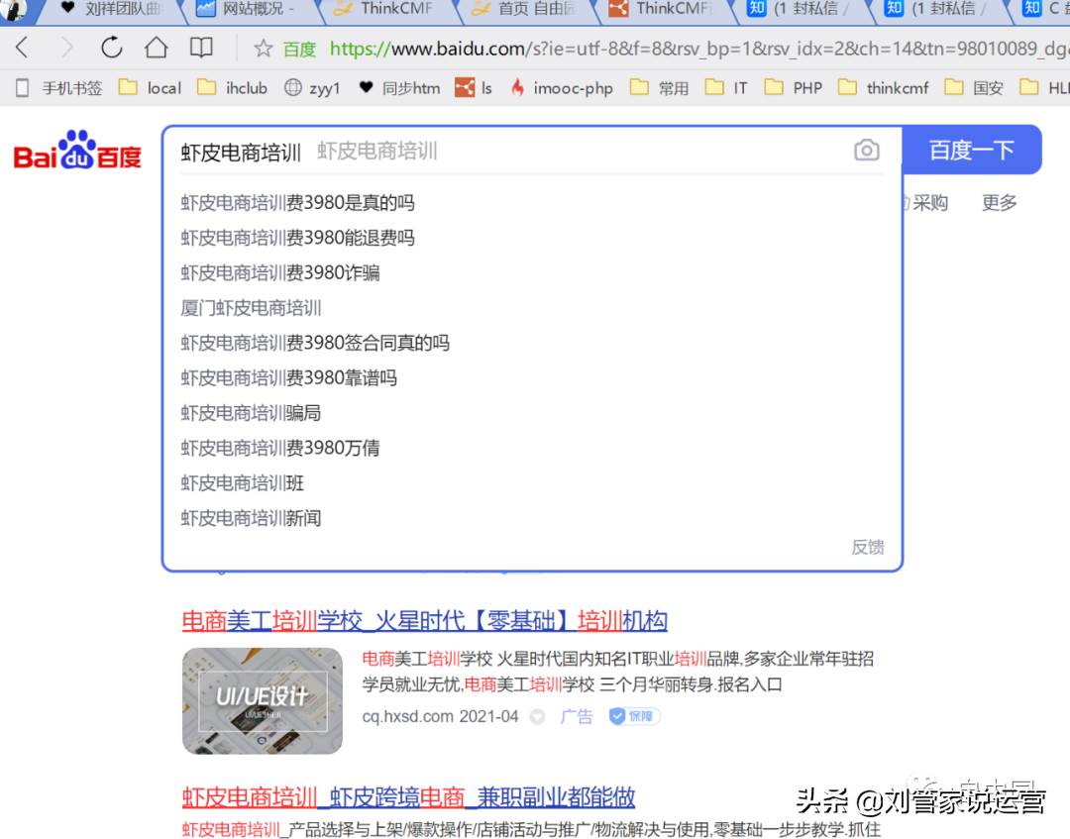Select suggestion 虾皮电商培训费3980是真的吗
This screenshot has width=1070, height=839.
tap(297, 203)
